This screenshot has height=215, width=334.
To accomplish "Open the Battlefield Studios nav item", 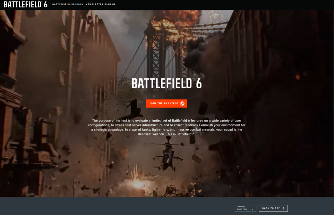I will click(67, 5).
